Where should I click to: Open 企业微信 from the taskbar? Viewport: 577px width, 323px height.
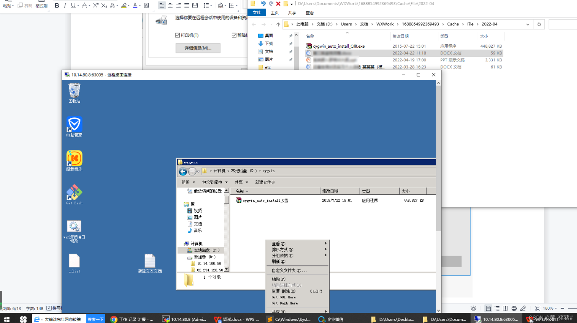(331, 319)
